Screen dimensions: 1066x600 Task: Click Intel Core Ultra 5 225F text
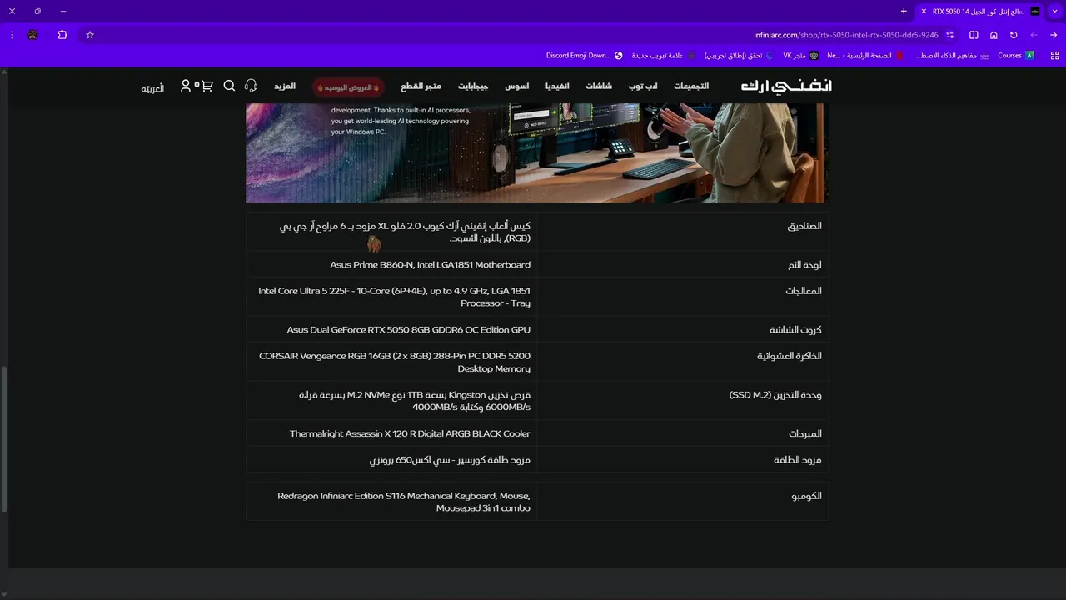click(x=394, y=297)
